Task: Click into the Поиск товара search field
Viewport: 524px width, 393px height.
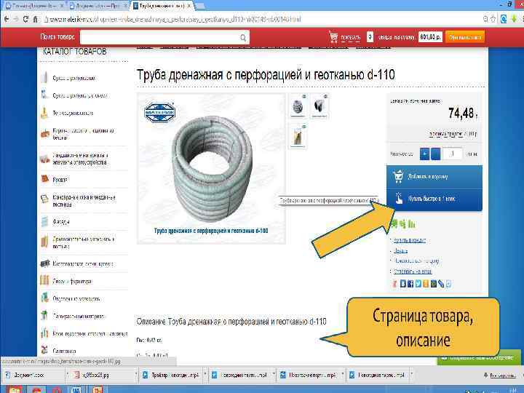Action: tap(159, 37)
